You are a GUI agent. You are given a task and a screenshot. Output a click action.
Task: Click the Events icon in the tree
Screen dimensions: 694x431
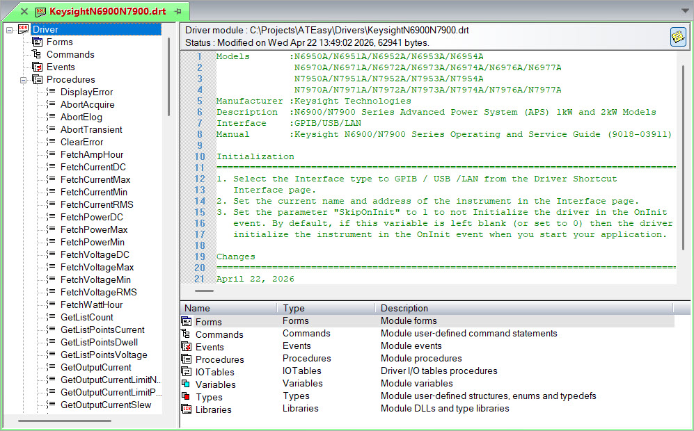pyautogui.click(x=37, y=67)
